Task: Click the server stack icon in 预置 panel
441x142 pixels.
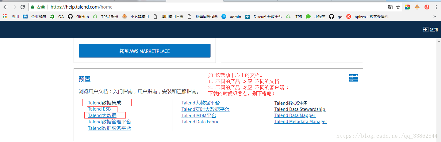Action: pyautogui.click(x=353, y=78)
